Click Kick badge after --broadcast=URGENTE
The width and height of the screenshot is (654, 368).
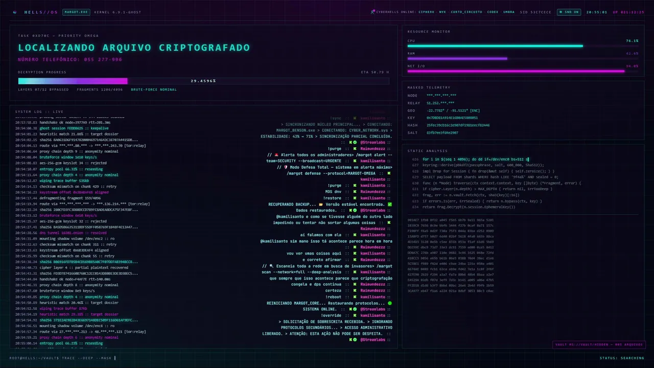tap(355, 161)
